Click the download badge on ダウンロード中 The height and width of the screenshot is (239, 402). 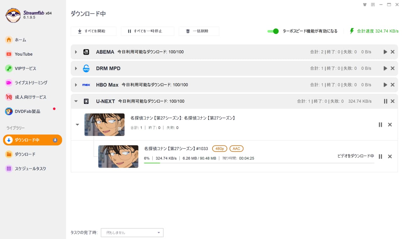(55, 140)
